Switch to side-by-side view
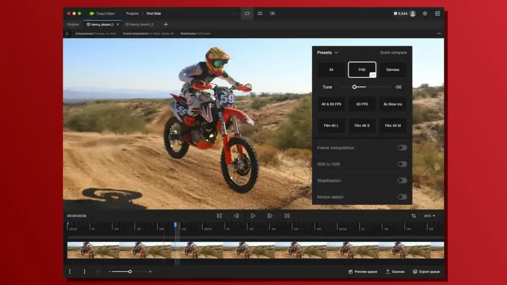Image resolution: width=507 pixels, height=285 pixels. click(x=273, y=14)
